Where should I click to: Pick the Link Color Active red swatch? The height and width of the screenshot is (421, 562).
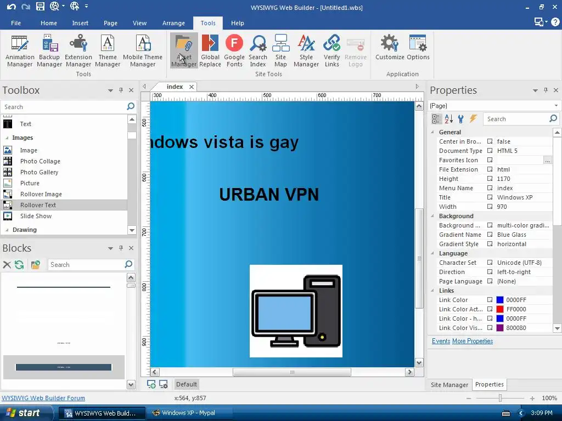[x=499, y=309]
